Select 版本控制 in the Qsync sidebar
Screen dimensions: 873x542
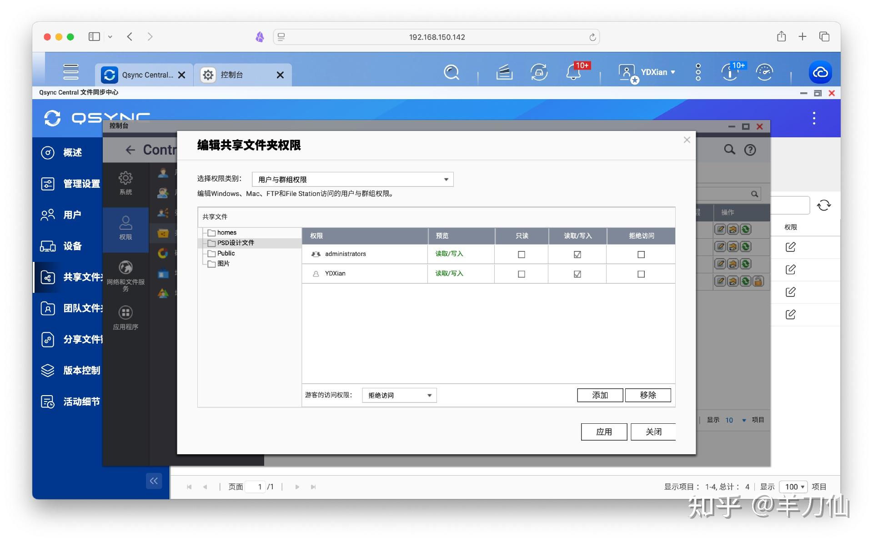(x=81, y=371)
